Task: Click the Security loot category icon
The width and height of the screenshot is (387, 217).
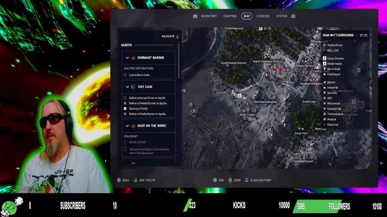Action: (x=324, y=93)
